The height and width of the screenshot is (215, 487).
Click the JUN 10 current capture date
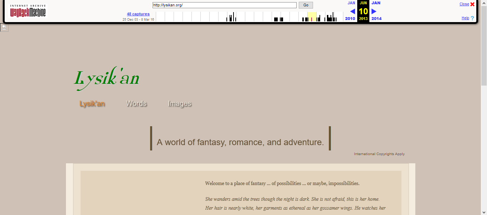point(363,11)
